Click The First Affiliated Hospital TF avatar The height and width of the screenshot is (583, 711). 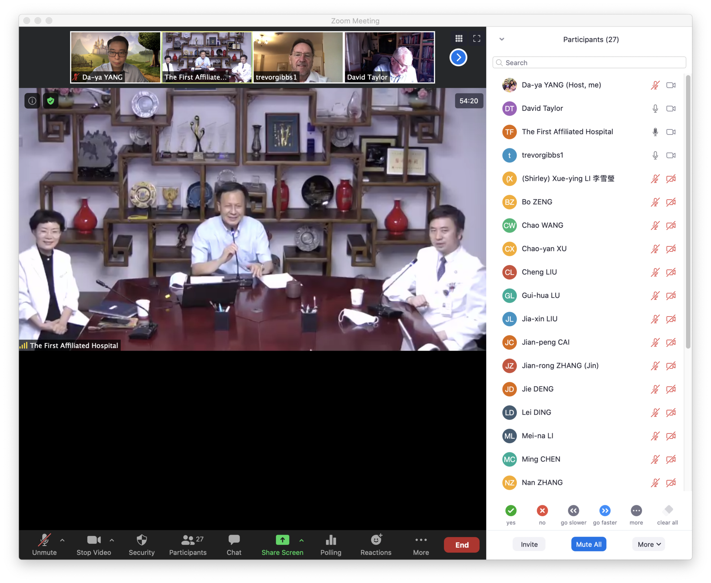point(510,132)
